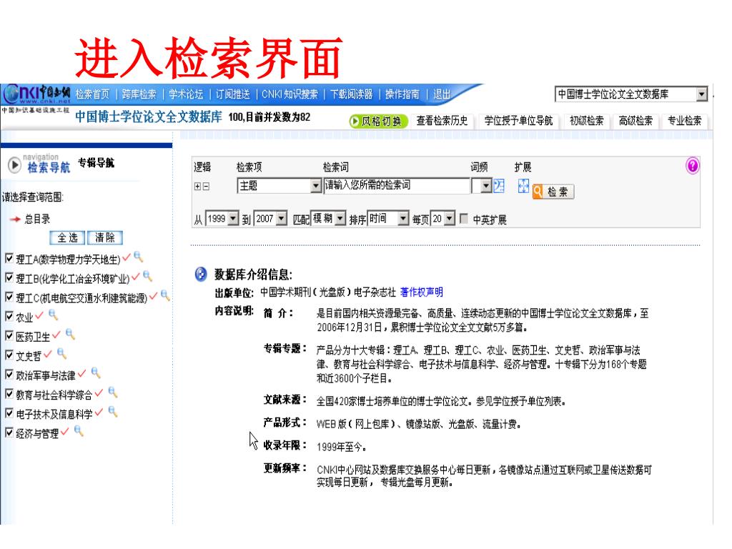Screen dimensions: 732x549
Task: Click the 清除 button
Action: click(104, 237)
